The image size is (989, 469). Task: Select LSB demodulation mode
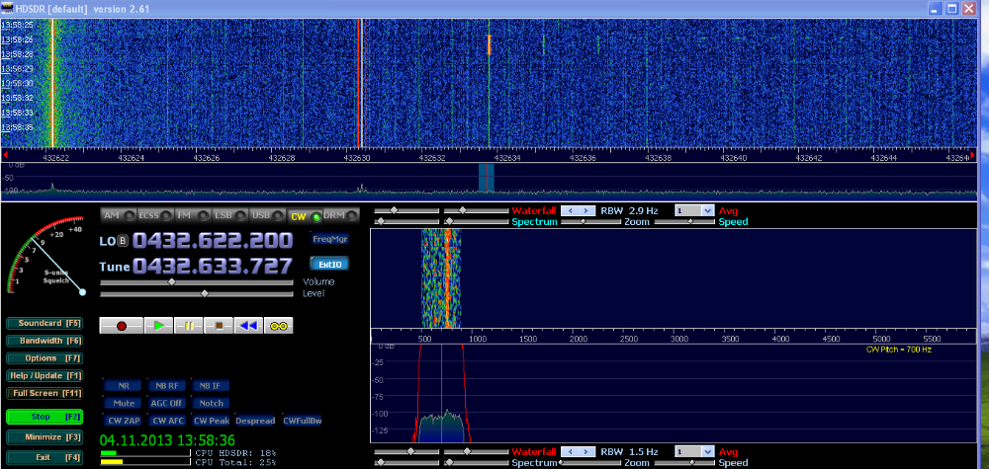pos(229,216)
